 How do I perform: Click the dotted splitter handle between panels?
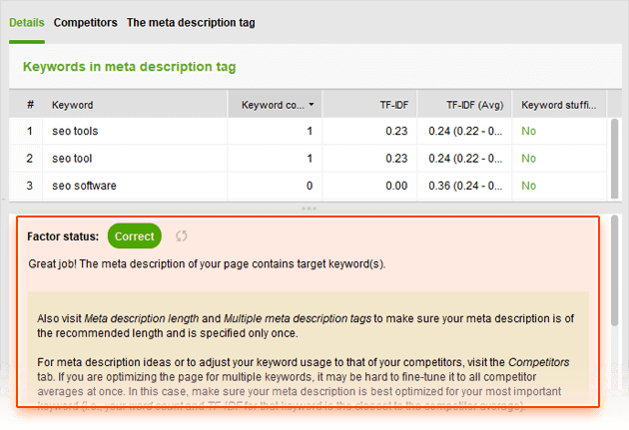coord(309,208)
